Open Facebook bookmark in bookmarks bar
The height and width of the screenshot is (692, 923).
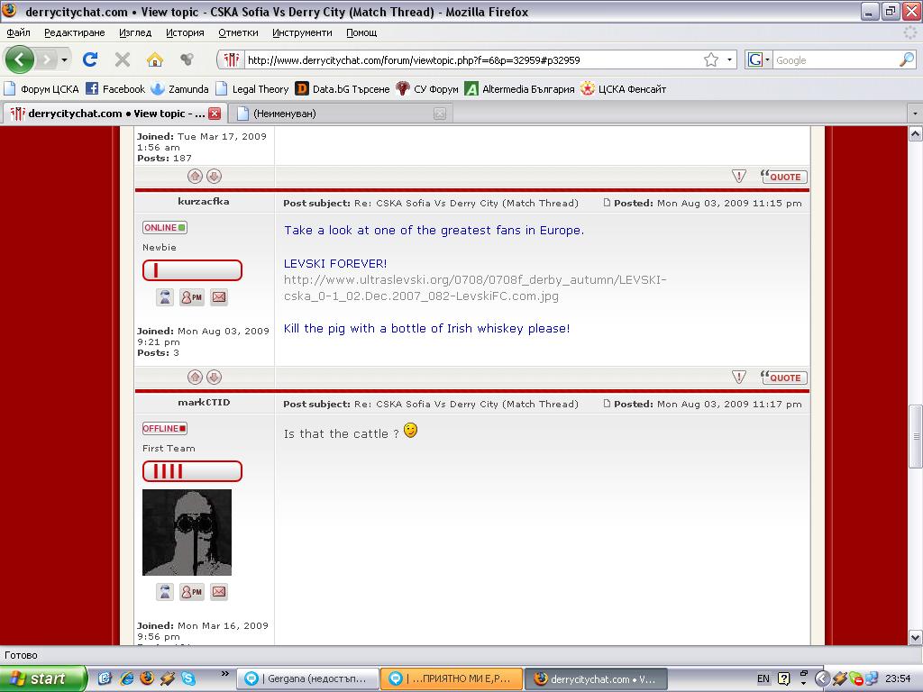pyautogui.click(x=115, y=89)
